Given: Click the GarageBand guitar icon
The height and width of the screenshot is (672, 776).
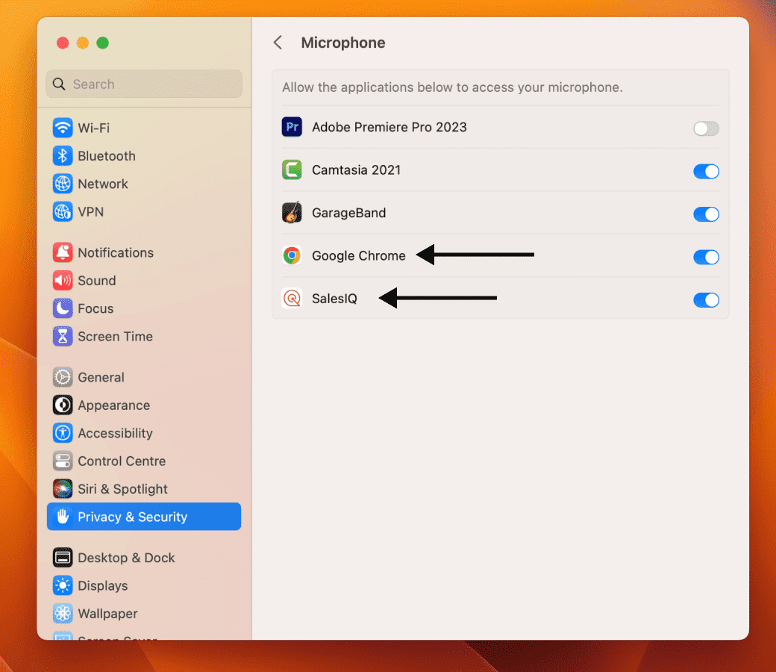Looking at the screenshot, I should [x=292, y=213].
